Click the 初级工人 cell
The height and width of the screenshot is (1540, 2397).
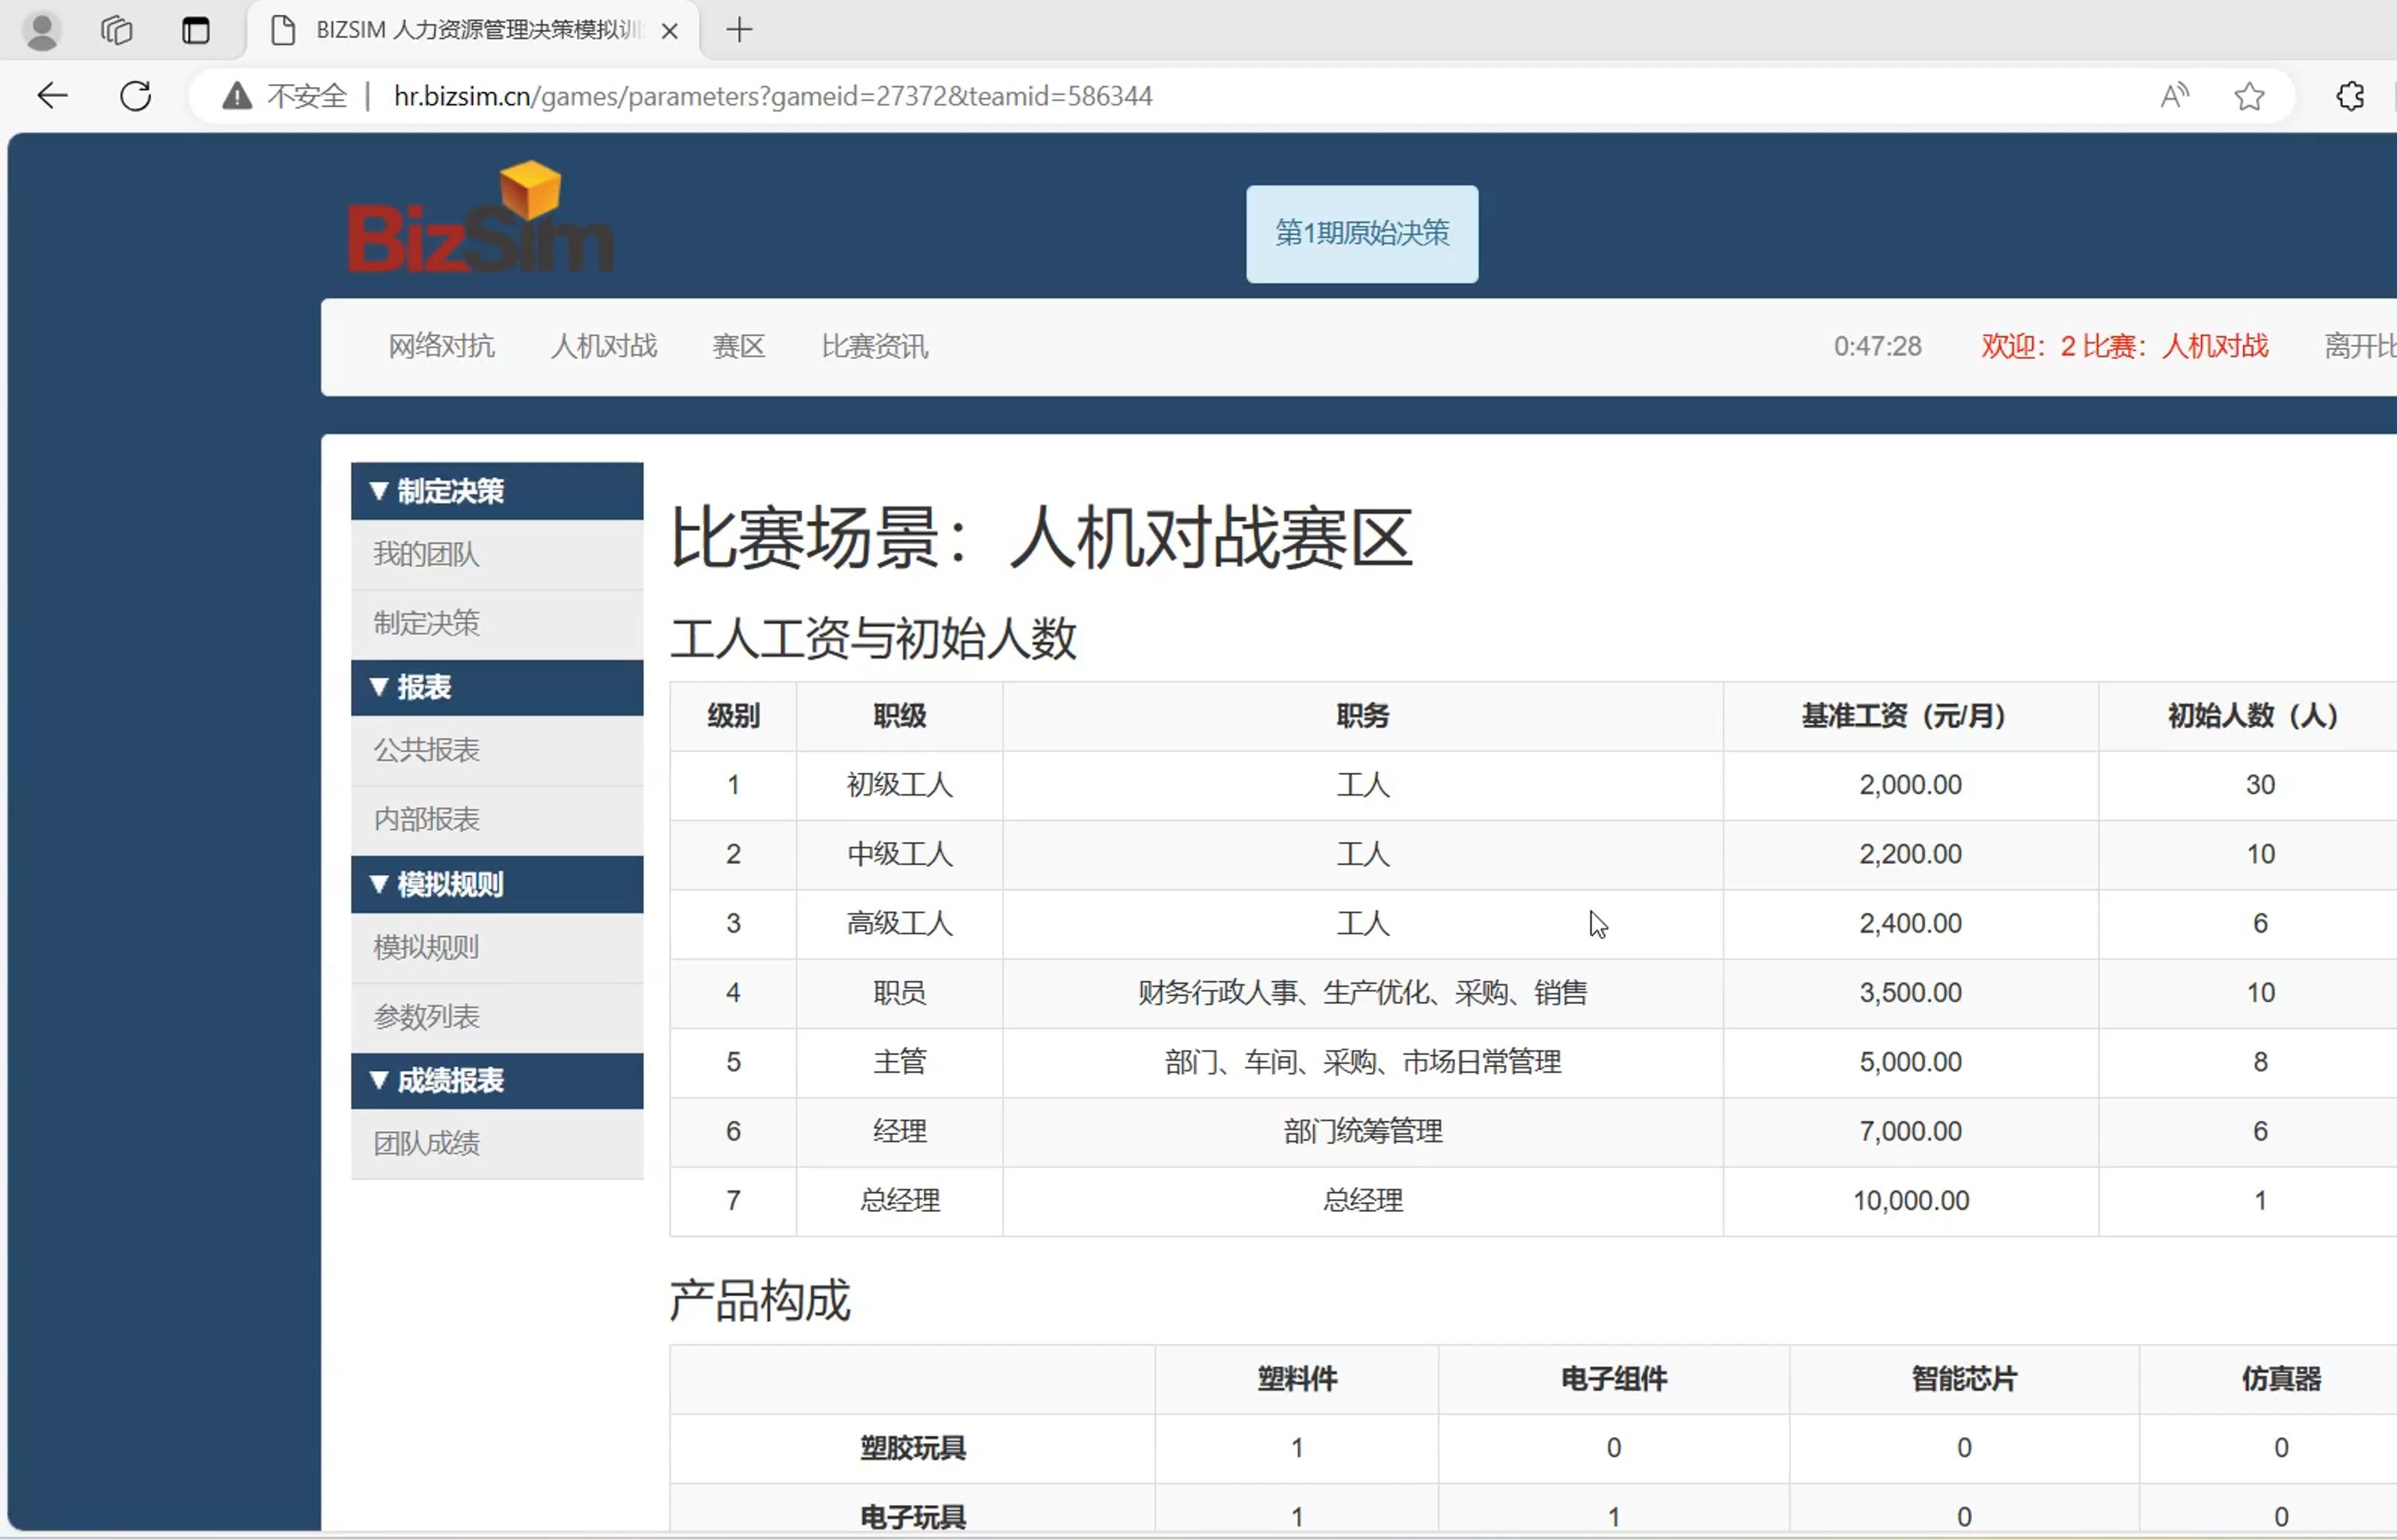pyautogui.click(x=899, y=785)
